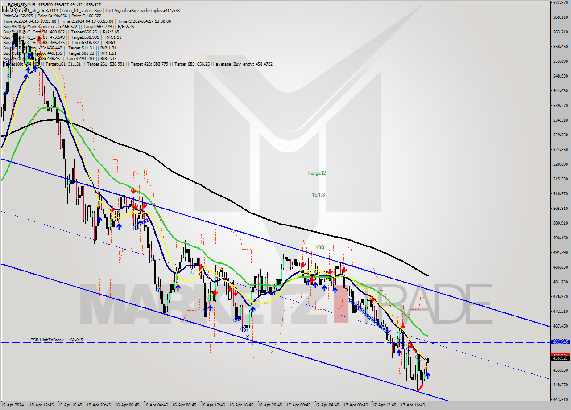Click the '17 Apr 16:45' time label
571x410 pixels.
(x=413, y=405)
